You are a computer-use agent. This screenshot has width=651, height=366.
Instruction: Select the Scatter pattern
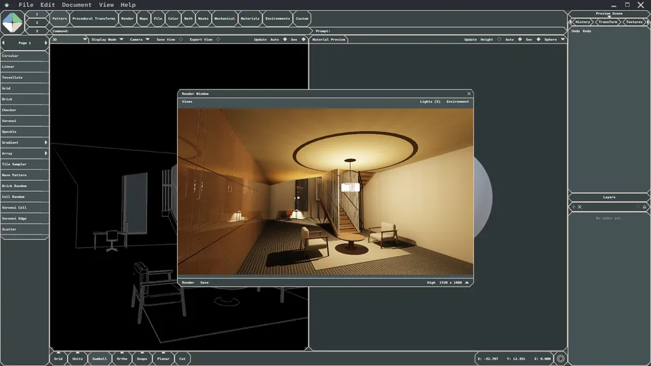[x=24, y=229]
